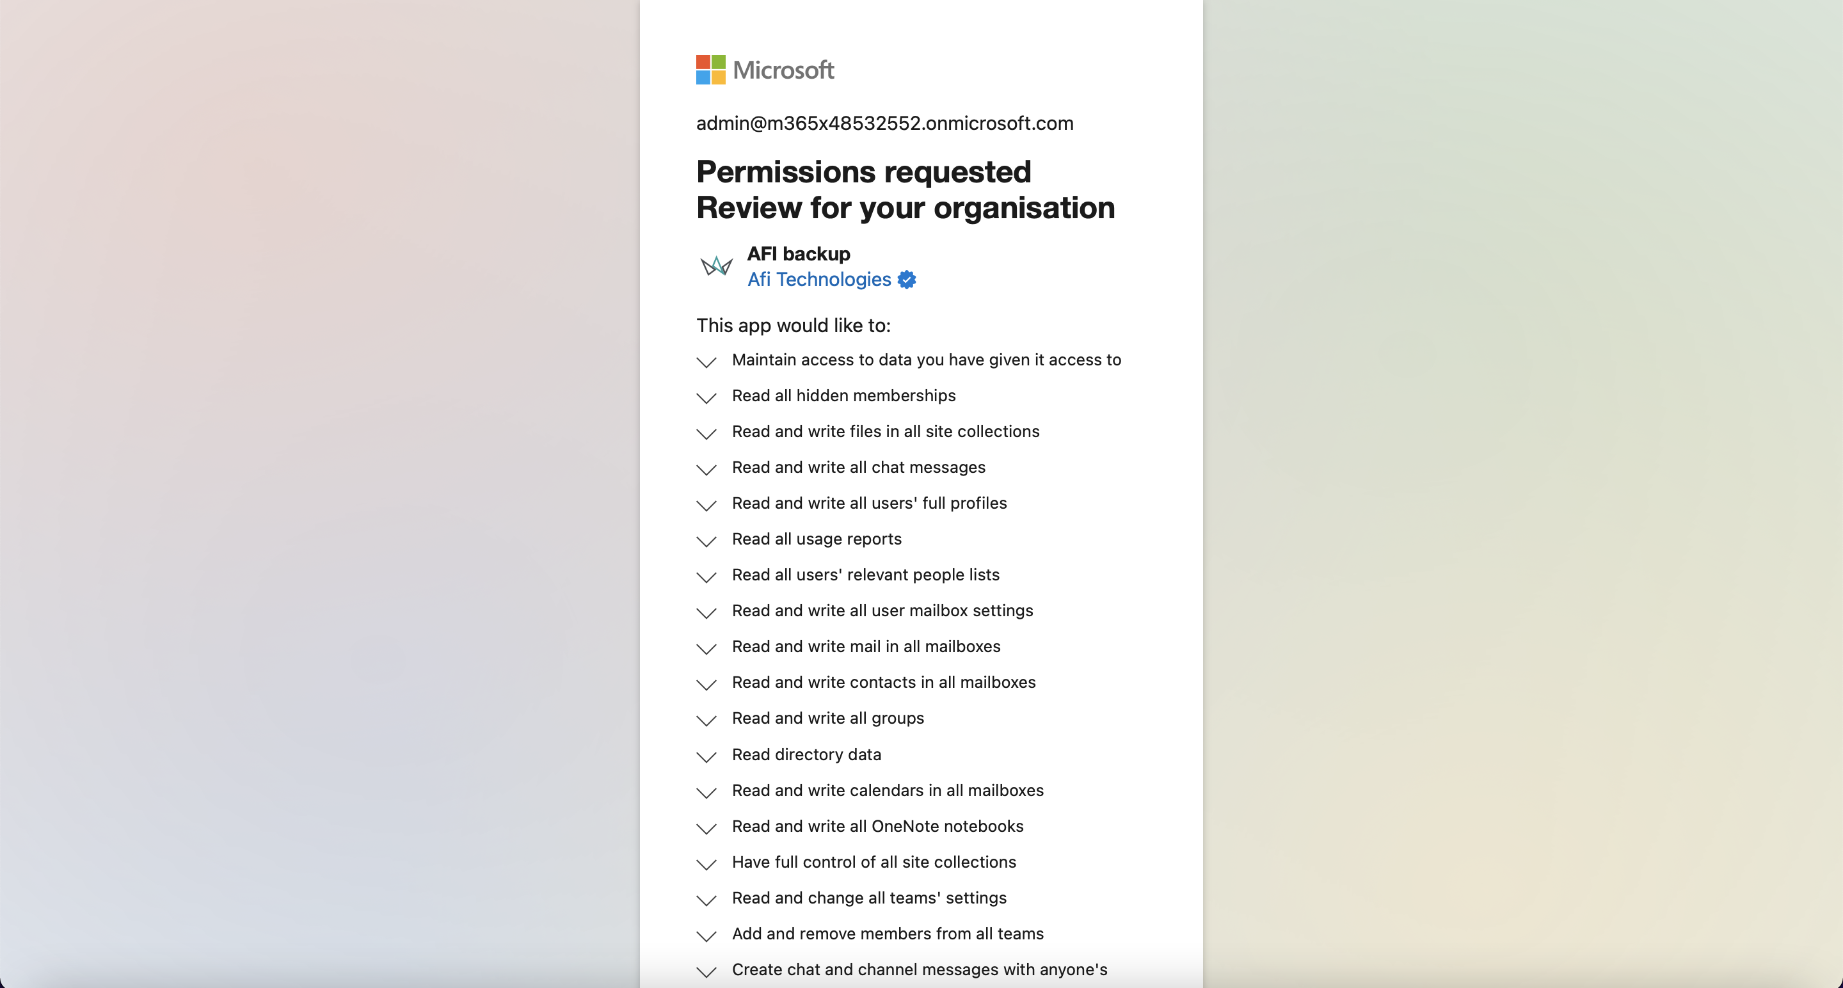Click the Microsoft logo
Screen dimensions: 1843x988
coord(765,69)
